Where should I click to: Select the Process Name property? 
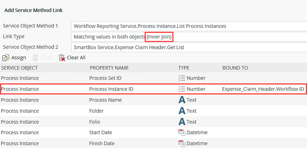pyautogui.click(x=106, y=100)
